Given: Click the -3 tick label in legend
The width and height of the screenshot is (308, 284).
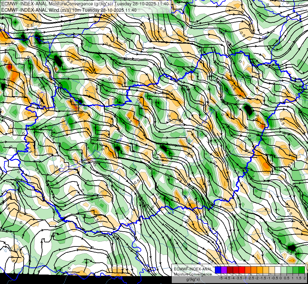Looking at the screenshot, I should tap(245, 278).
